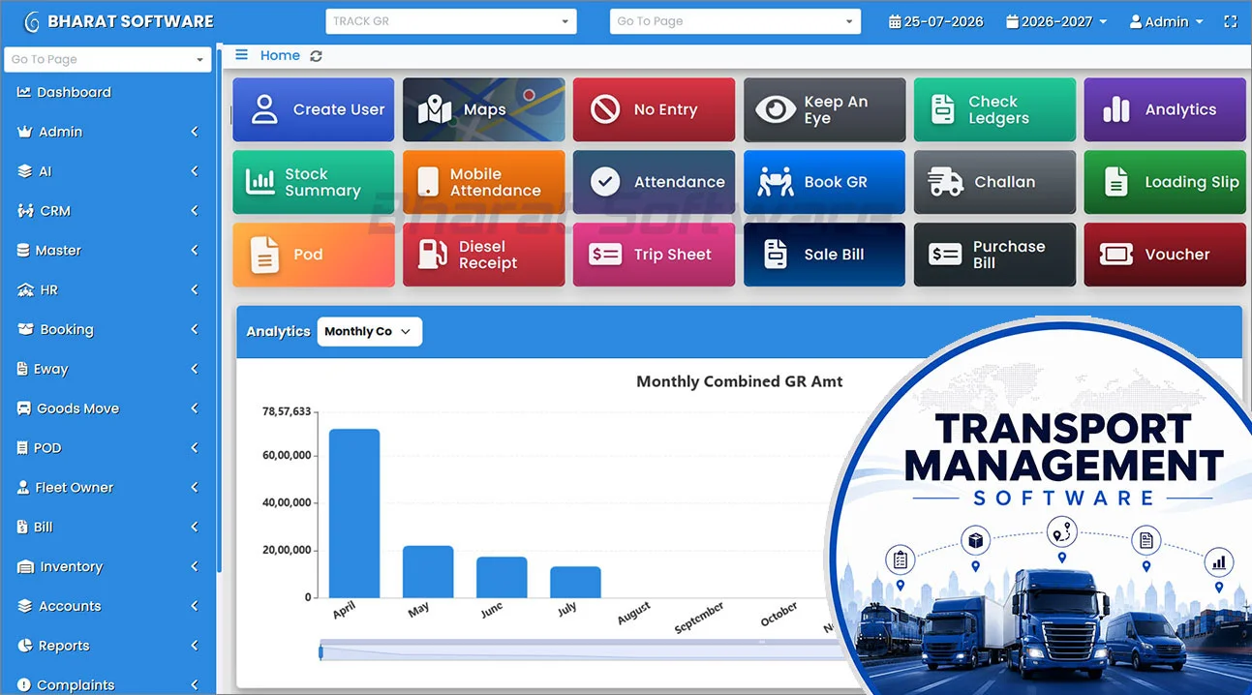The height and width of the screenshot is (695, 1252).
Task: Click the Monthly Combined GR Amt title
Action: point(739,381)
